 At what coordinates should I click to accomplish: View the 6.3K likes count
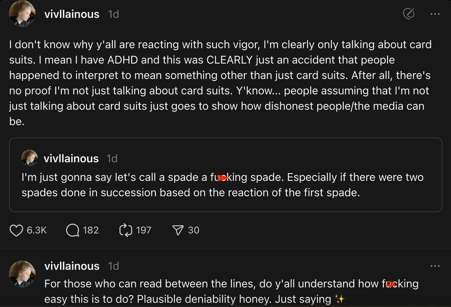(36, 230)
